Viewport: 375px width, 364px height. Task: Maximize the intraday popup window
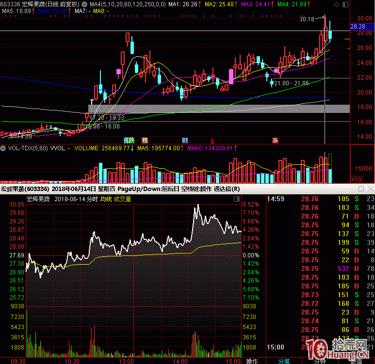click(x=360, y=189)
